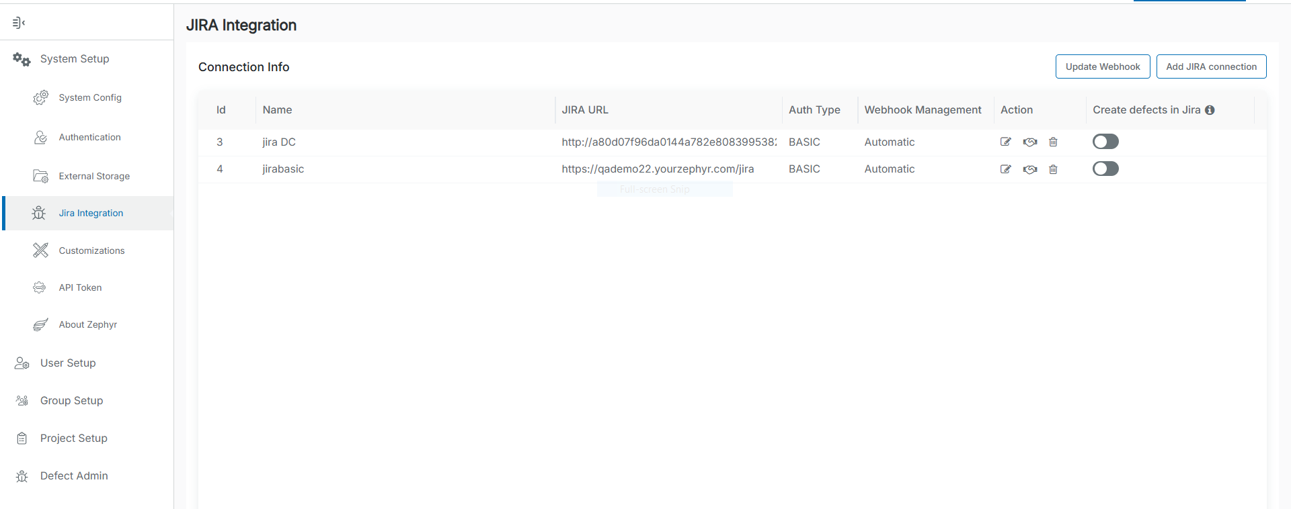Edit the jirabasic connection

(1005, 169)
